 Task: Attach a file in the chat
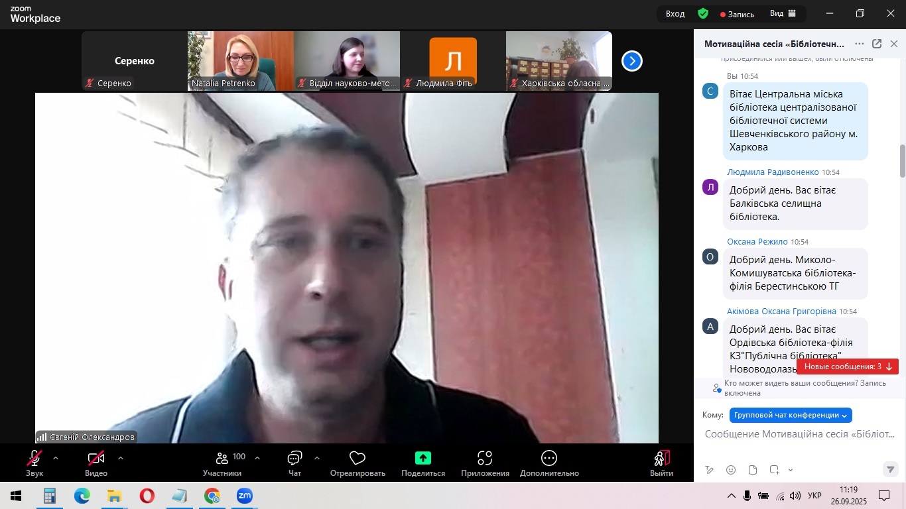point(753,470)
